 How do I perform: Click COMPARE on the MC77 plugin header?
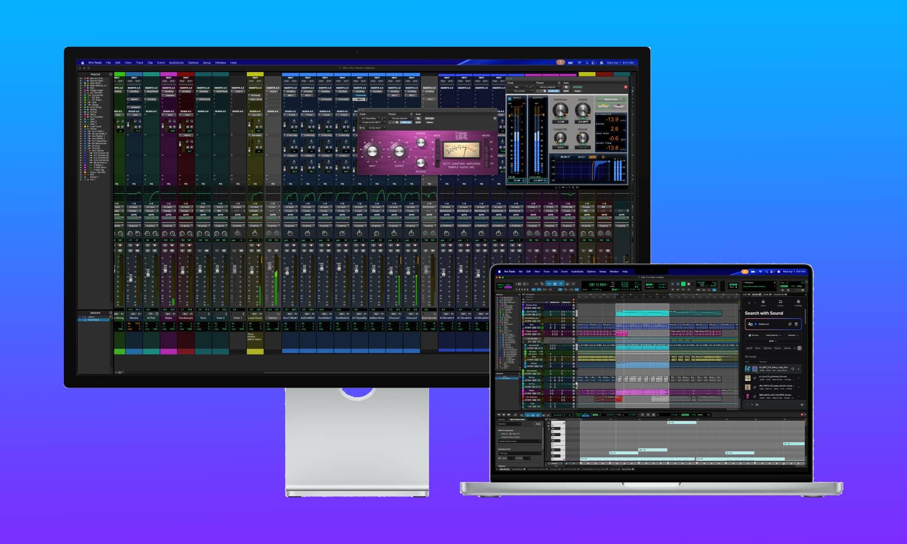coord(405,122)
